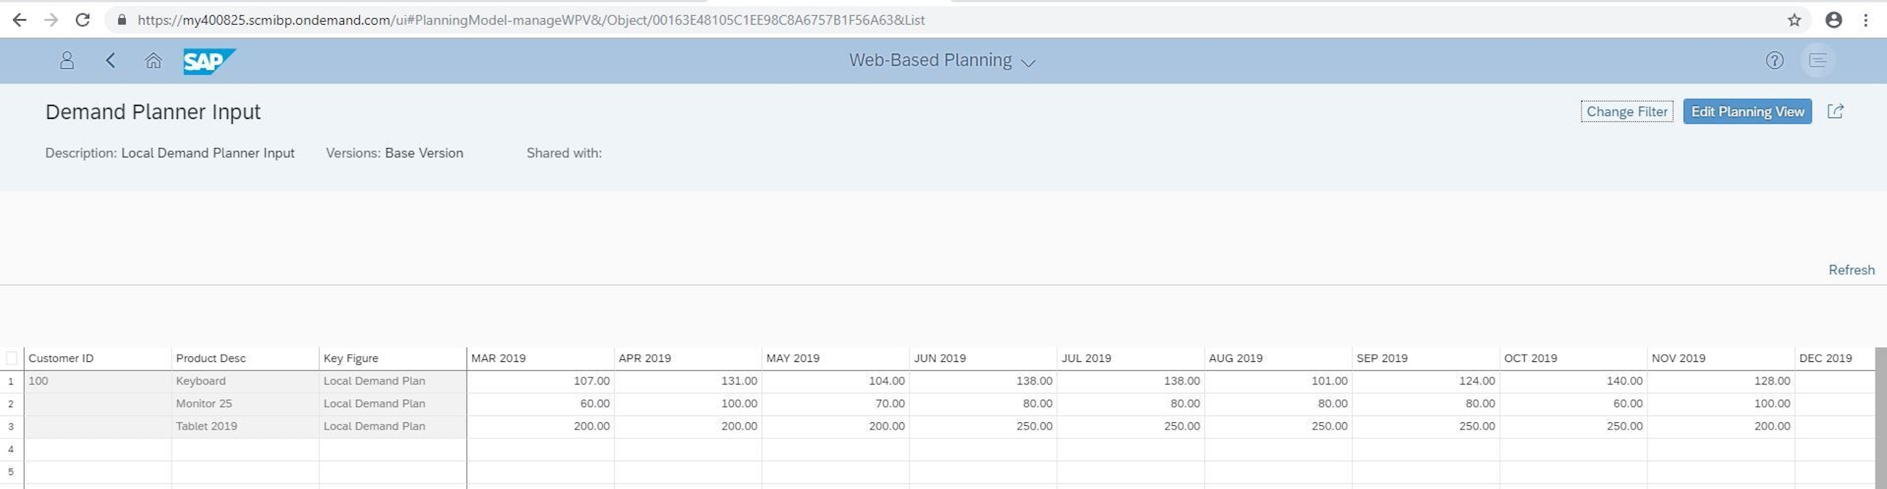This screenshot has width=1887, height=489.
Task: Click the Edit Planning View button
Action: [x=1747, y=111]
